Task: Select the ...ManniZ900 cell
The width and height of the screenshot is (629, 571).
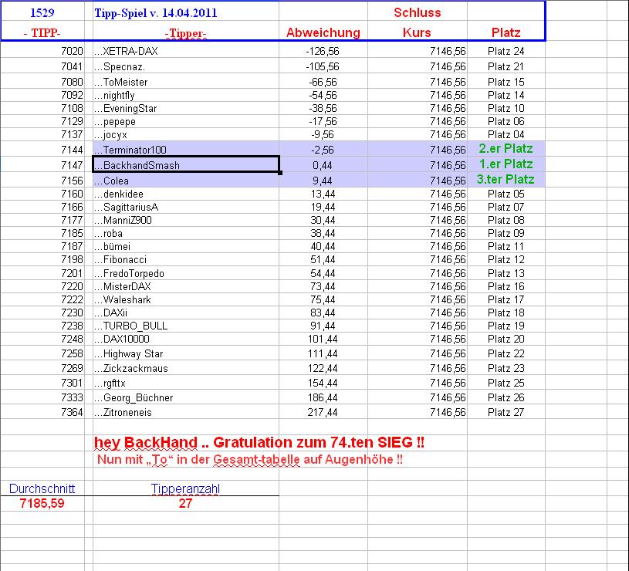Action: pos(186,220)
